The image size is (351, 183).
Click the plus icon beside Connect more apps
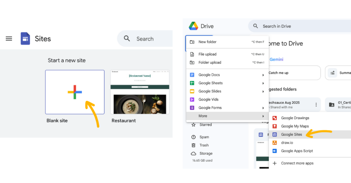pos(275,163)
